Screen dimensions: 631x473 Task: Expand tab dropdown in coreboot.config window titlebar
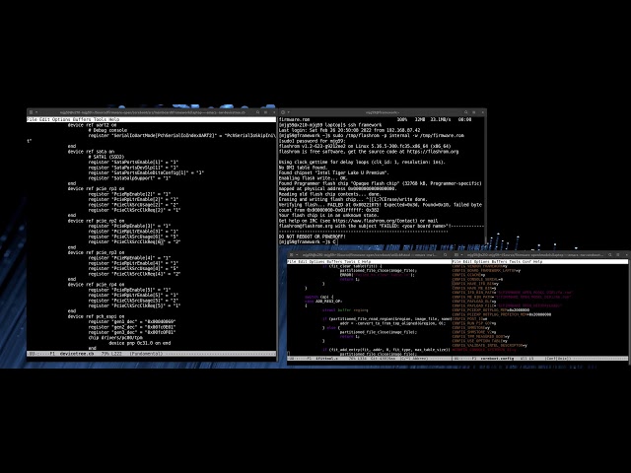pyautogui.click(x=462, y=254)
